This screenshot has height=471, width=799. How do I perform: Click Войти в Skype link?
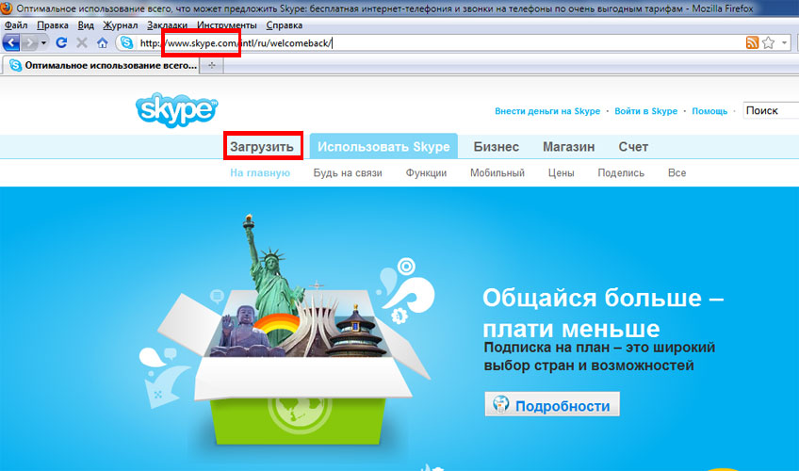click(645, 111)
